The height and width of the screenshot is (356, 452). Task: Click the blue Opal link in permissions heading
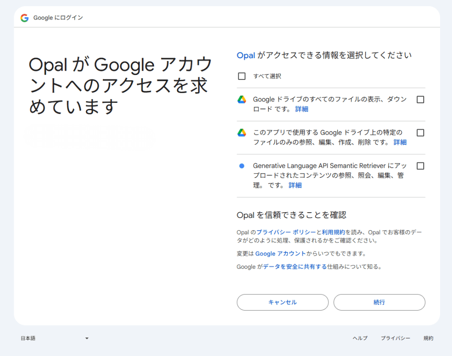(246, 55)
